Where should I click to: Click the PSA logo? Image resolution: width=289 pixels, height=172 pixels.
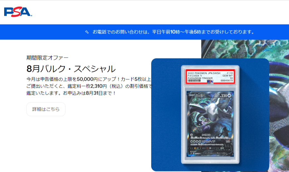[17, 11]
